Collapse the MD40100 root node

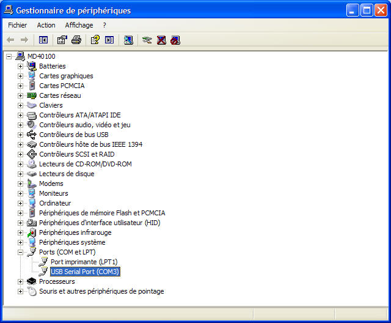tap(9, 56)
